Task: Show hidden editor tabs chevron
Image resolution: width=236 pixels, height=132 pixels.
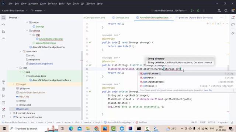Action: 221,18
